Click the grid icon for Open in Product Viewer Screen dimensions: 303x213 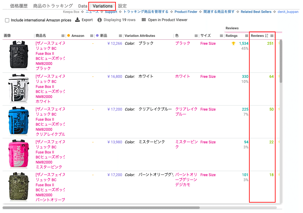point(144,20)
